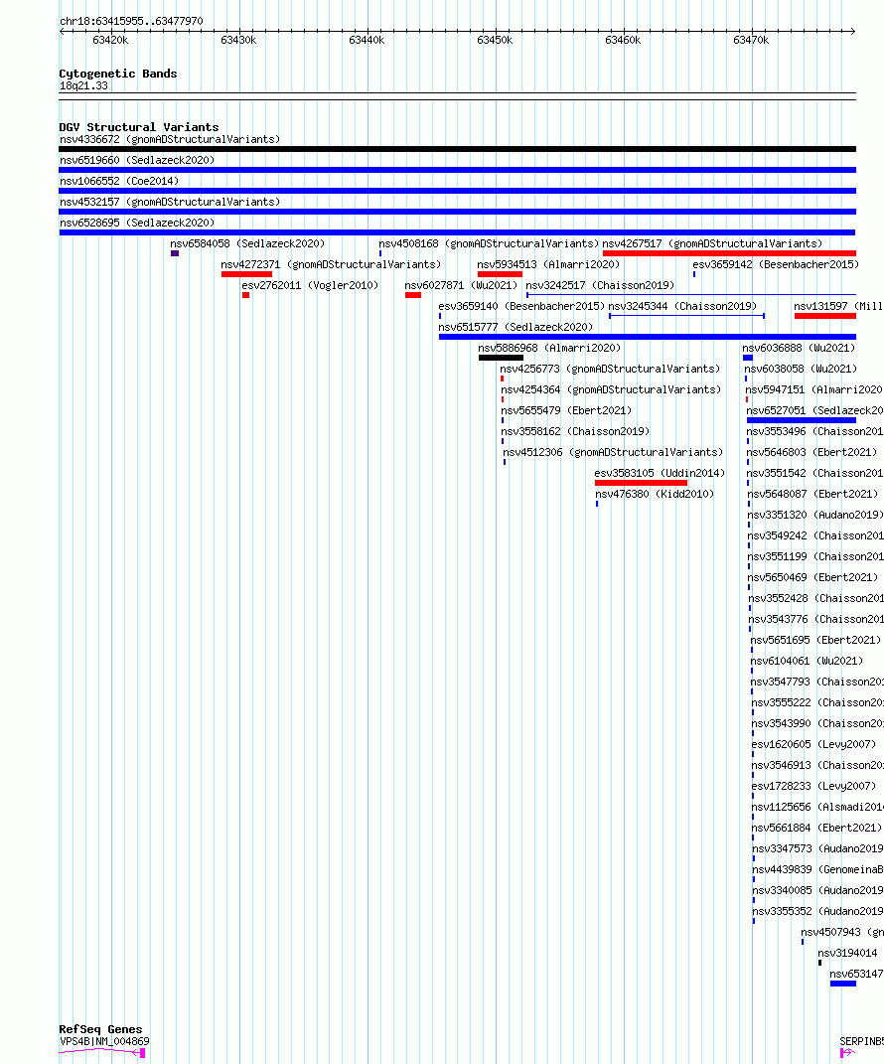The image size is (884, 1064).
Task: Click the nsv4256773 gnomADStructuralVariants label
Action: [610, 370]
